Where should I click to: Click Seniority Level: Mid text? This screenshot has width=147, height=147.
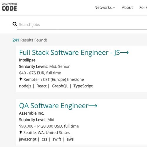coord(36,120)
